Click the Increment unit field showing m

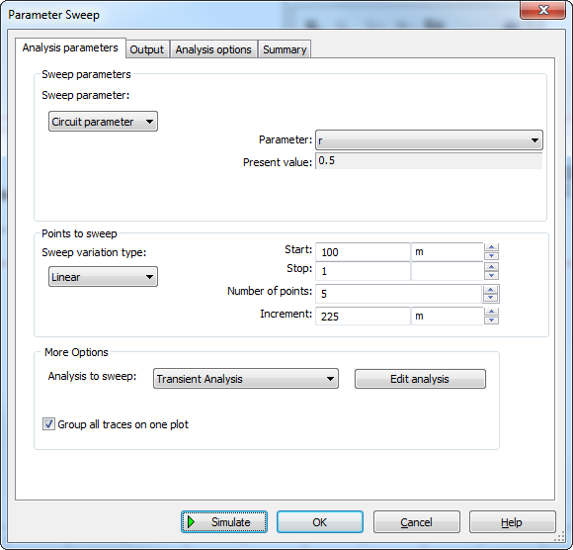[448, 317]
